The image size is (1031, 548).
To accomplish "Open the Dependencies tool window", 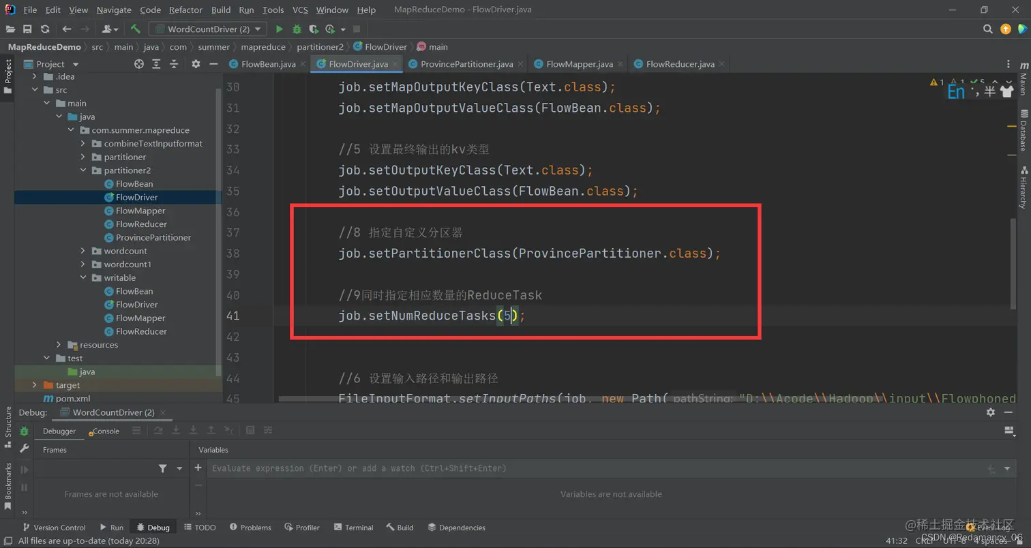I will pos(456,528).
